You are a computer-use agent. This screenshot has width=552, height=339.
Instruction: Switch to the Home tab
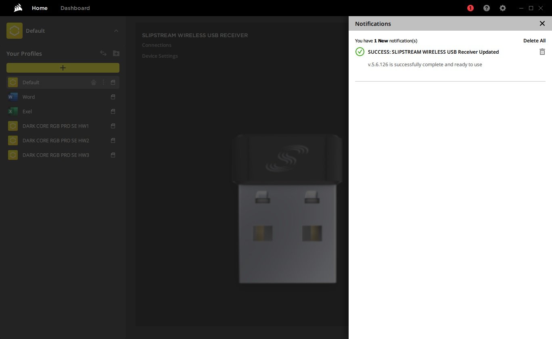tap(40, 8)
